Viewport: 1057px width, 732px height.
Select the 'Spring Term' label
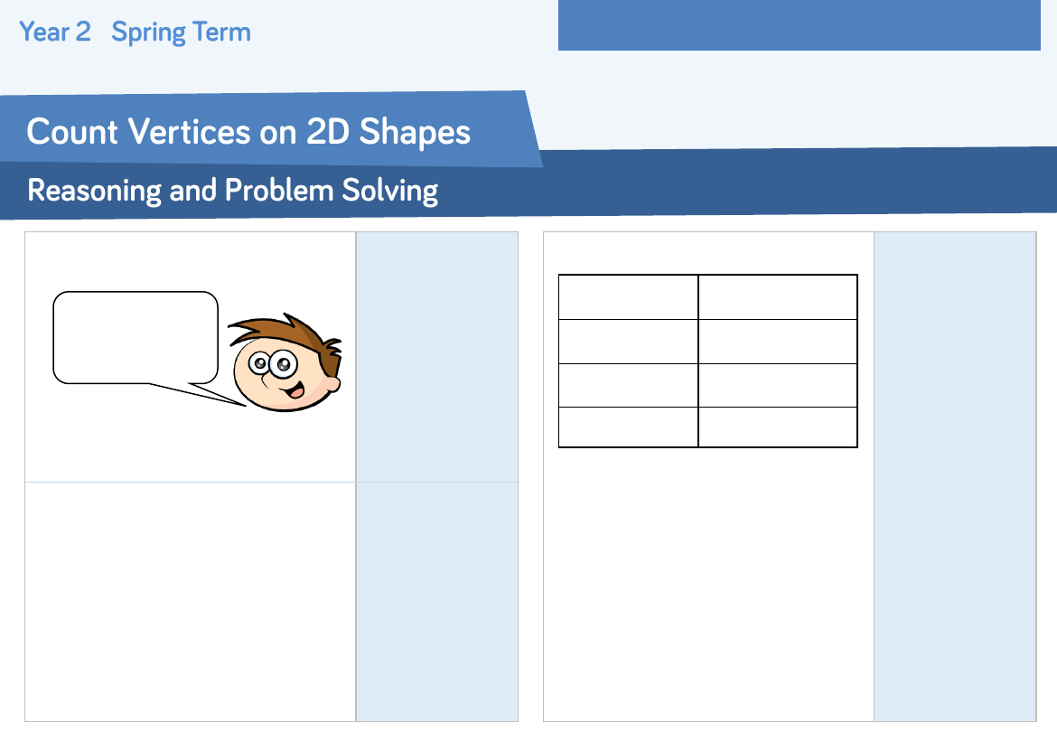(x=181, y=33)
